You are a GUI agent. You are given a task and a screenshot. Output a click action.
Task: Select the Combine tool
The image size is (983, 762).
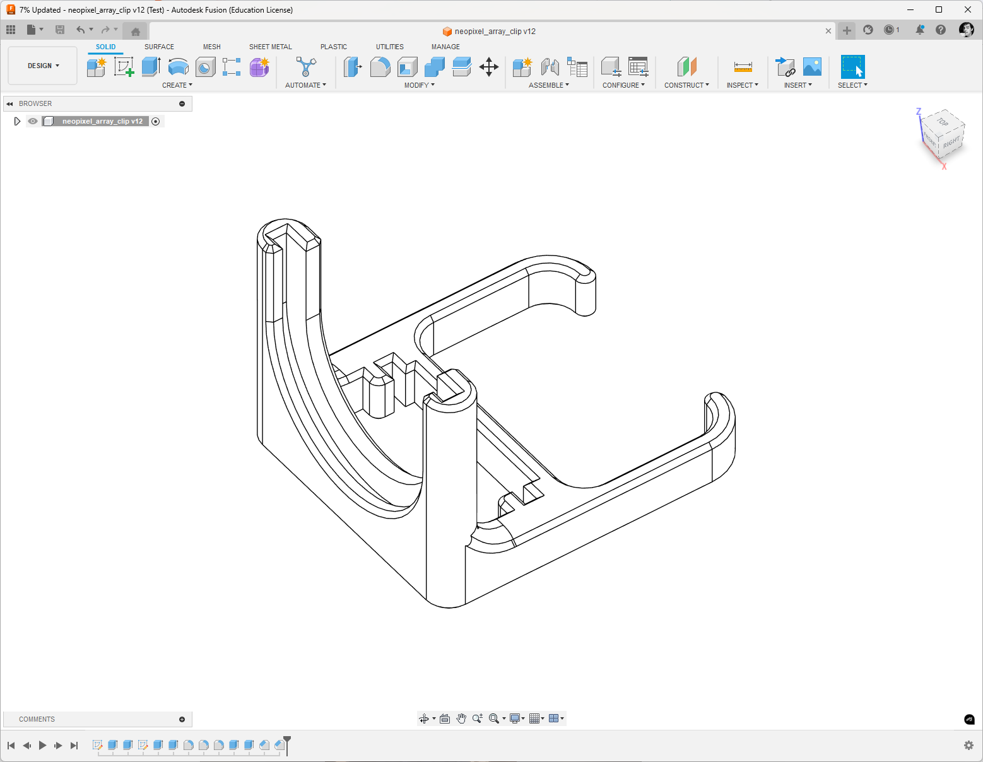(435, 67)
